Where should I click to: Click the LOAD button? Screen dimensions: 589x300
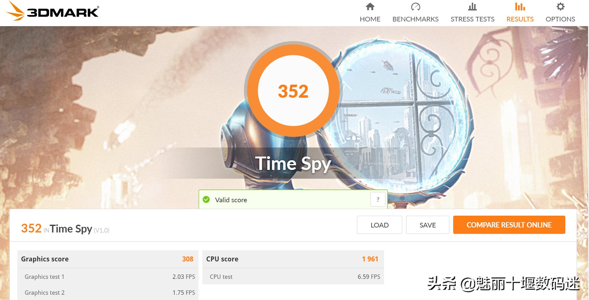(379, 225)
